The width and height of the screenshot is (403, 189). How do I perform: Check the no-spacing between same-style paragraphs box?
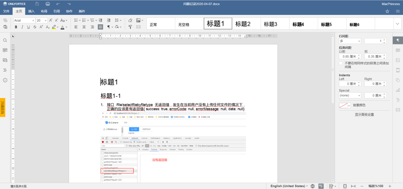click(341, 63)
